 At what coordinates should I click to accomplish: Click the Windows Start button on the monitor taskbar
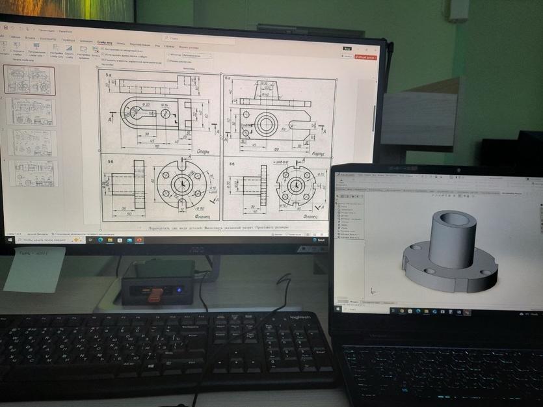point(9,240)
